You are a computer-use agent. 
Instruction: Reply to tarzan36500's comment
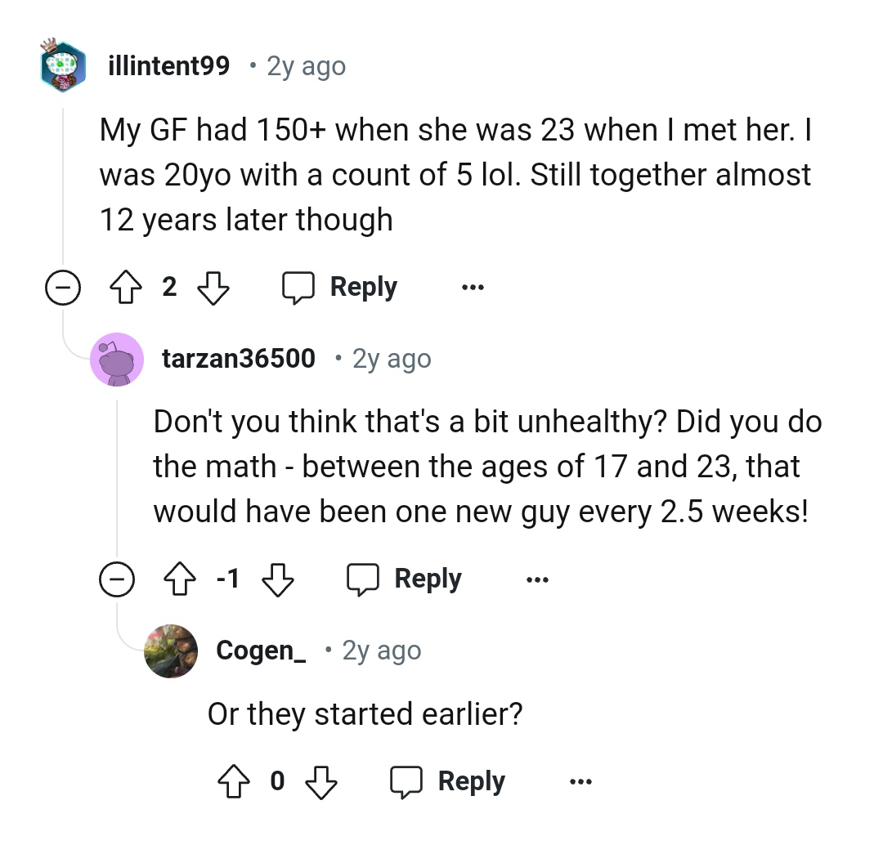tap(404, 579)
